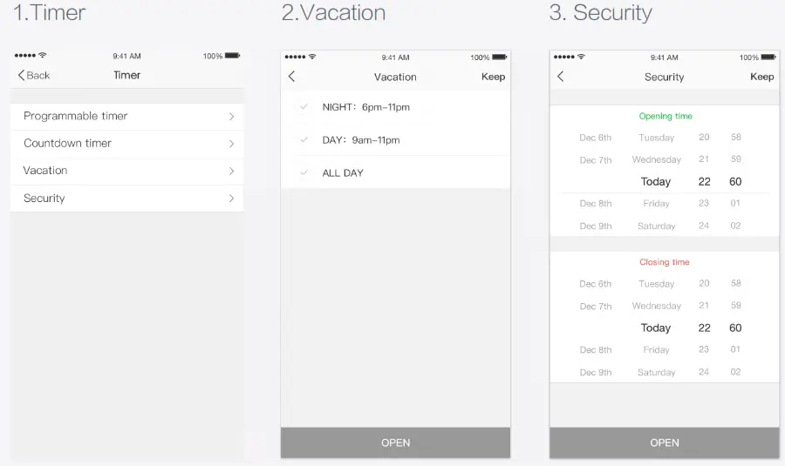Tap Wi-Fi signal icon on Timer screen
This screenshot has width=785, height=466.
point(43,56)
